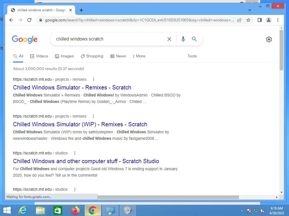The width and height of the screenshot is (289, 216).
Task: Go back to the previous page in Chrome
Action: 11,20
